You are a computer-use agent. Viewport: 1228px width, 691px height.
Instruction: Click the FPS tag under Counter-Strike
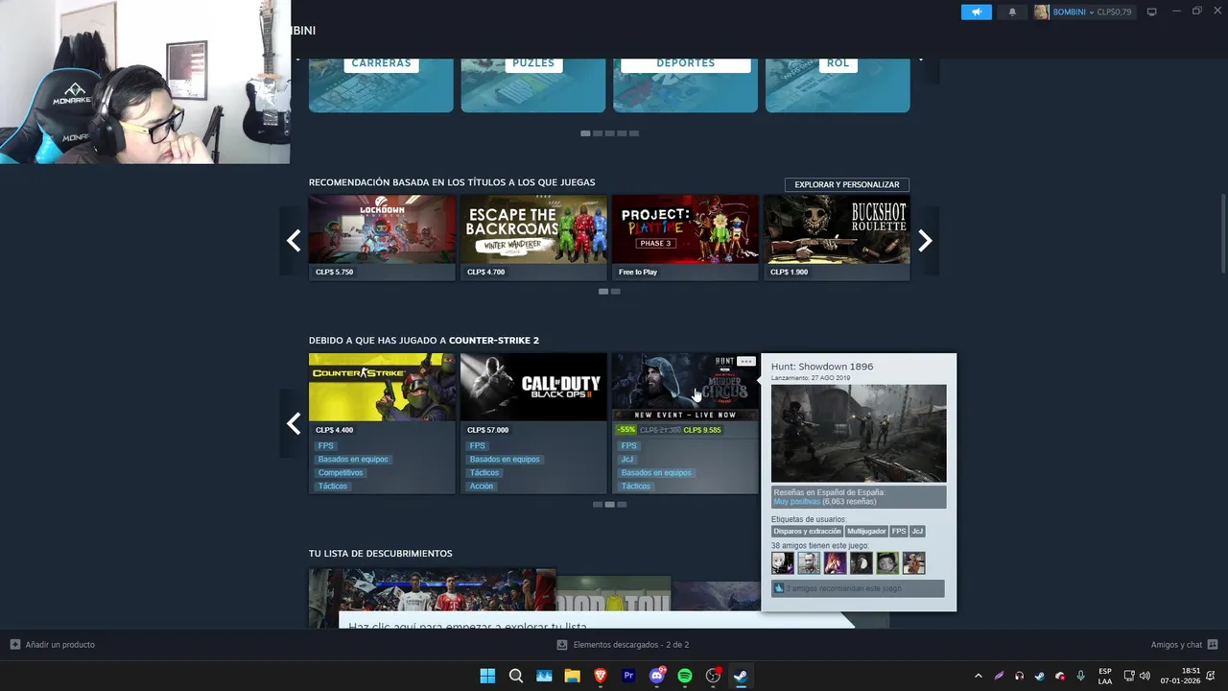(x=326, y=445)
